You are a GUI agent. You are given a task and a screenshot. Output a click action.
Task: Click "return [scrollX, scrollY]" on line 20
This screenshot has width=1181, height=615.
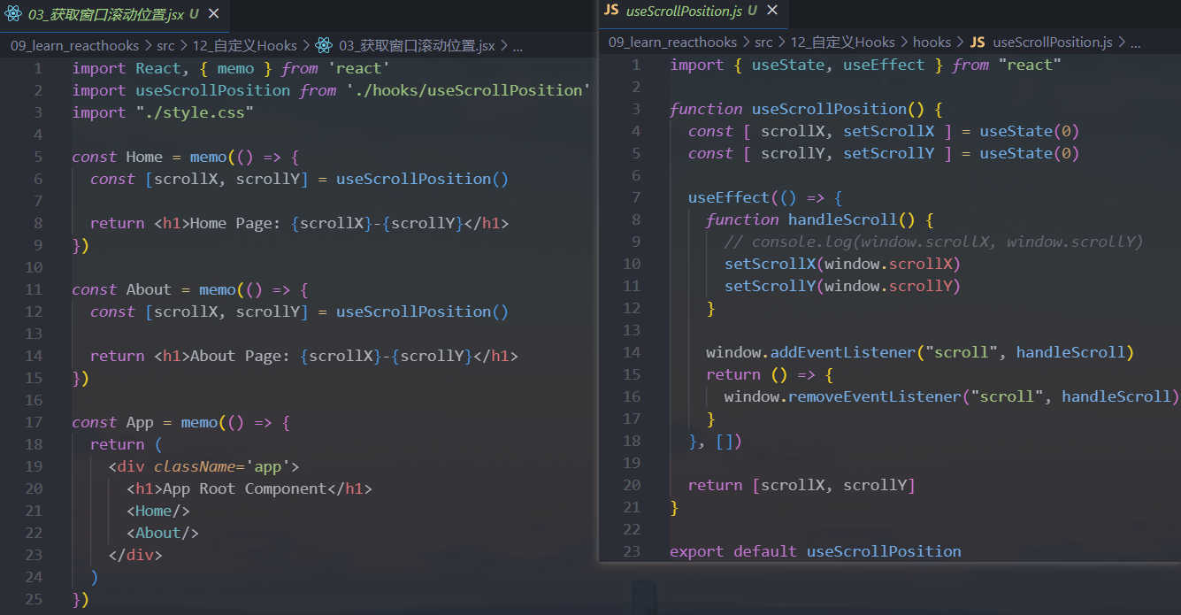click(801, 485)
